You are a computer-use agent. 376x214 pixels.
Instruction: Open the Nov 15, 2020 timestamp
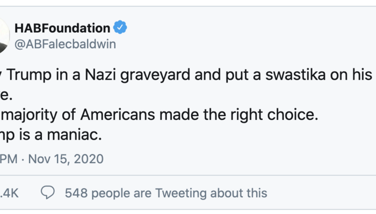click(66, 159)
